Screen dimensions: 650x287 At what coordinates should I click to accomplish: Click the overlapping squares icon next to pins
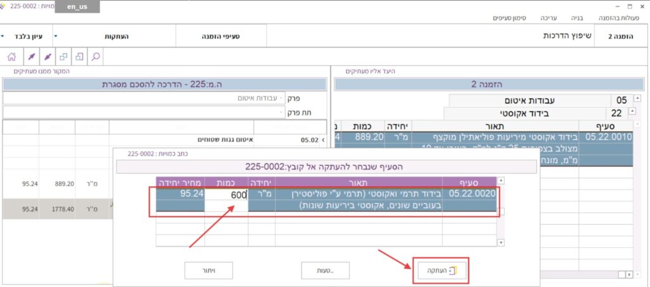point(63,56)
